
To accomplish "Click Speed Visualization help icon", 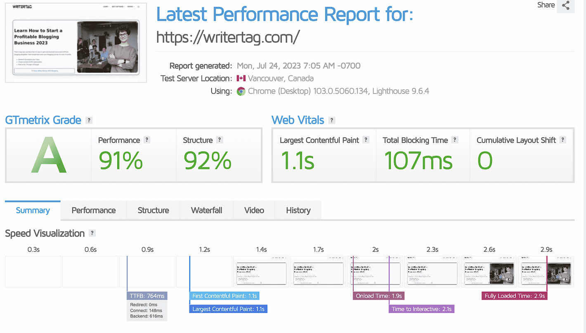I will [92, 233].
